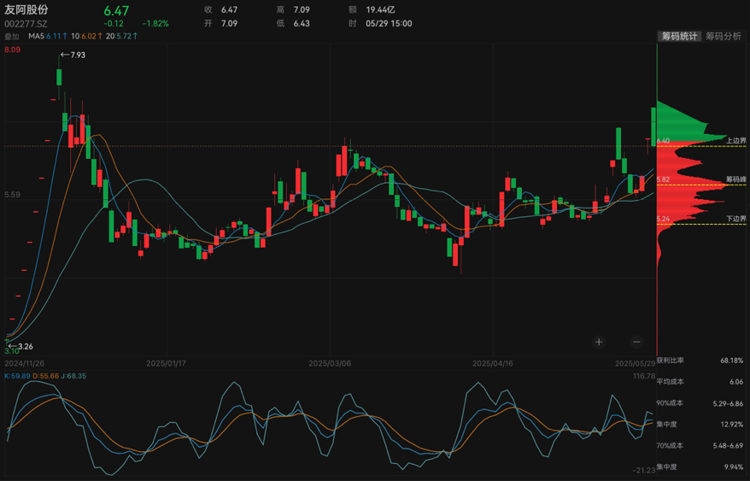Click the chip peak price 5.82

[x=664, y=179]
